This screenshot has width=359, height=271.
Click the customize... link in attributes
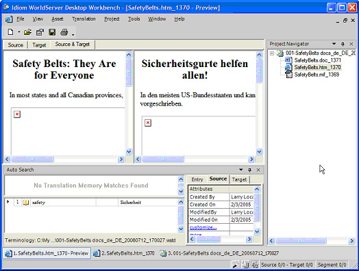(x=203, y=227)
